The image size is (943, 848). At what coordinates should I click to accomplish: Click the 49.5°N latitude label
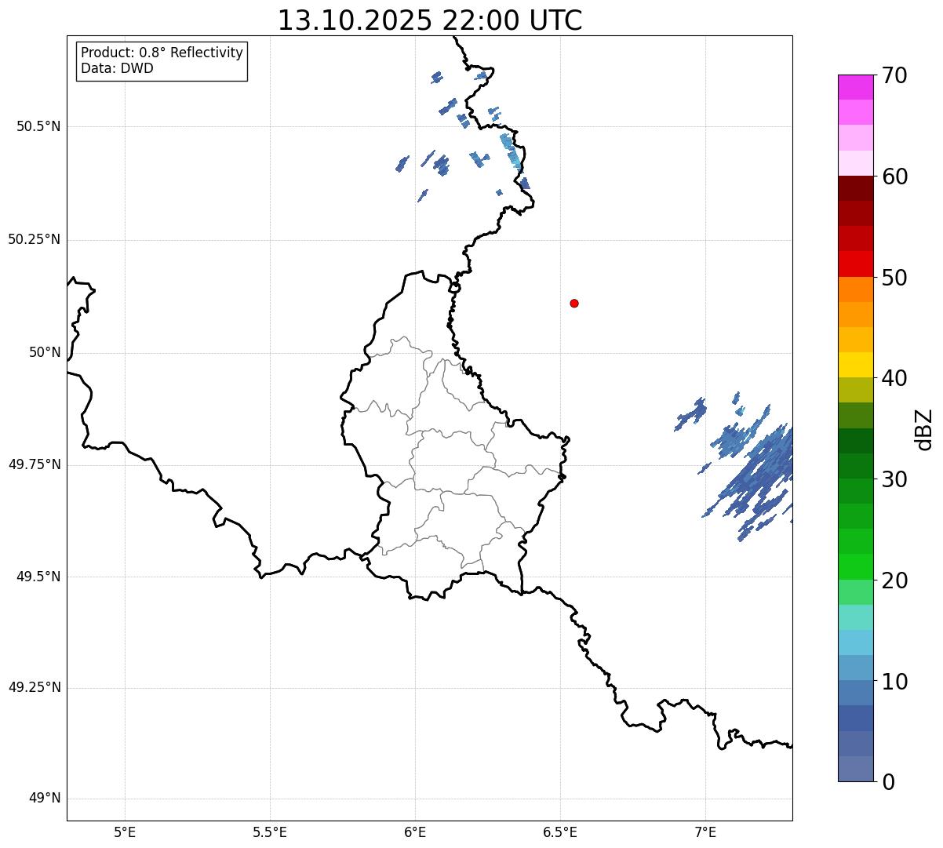[38, 577]
